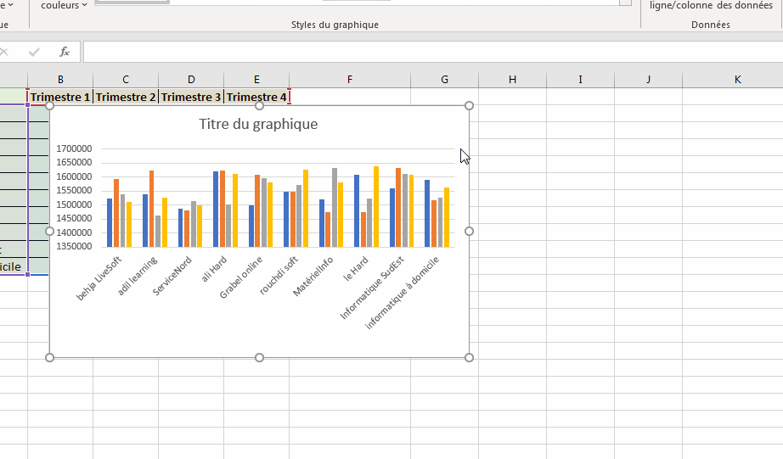Click the 1350000 vertical axis label

coord(74,246)
